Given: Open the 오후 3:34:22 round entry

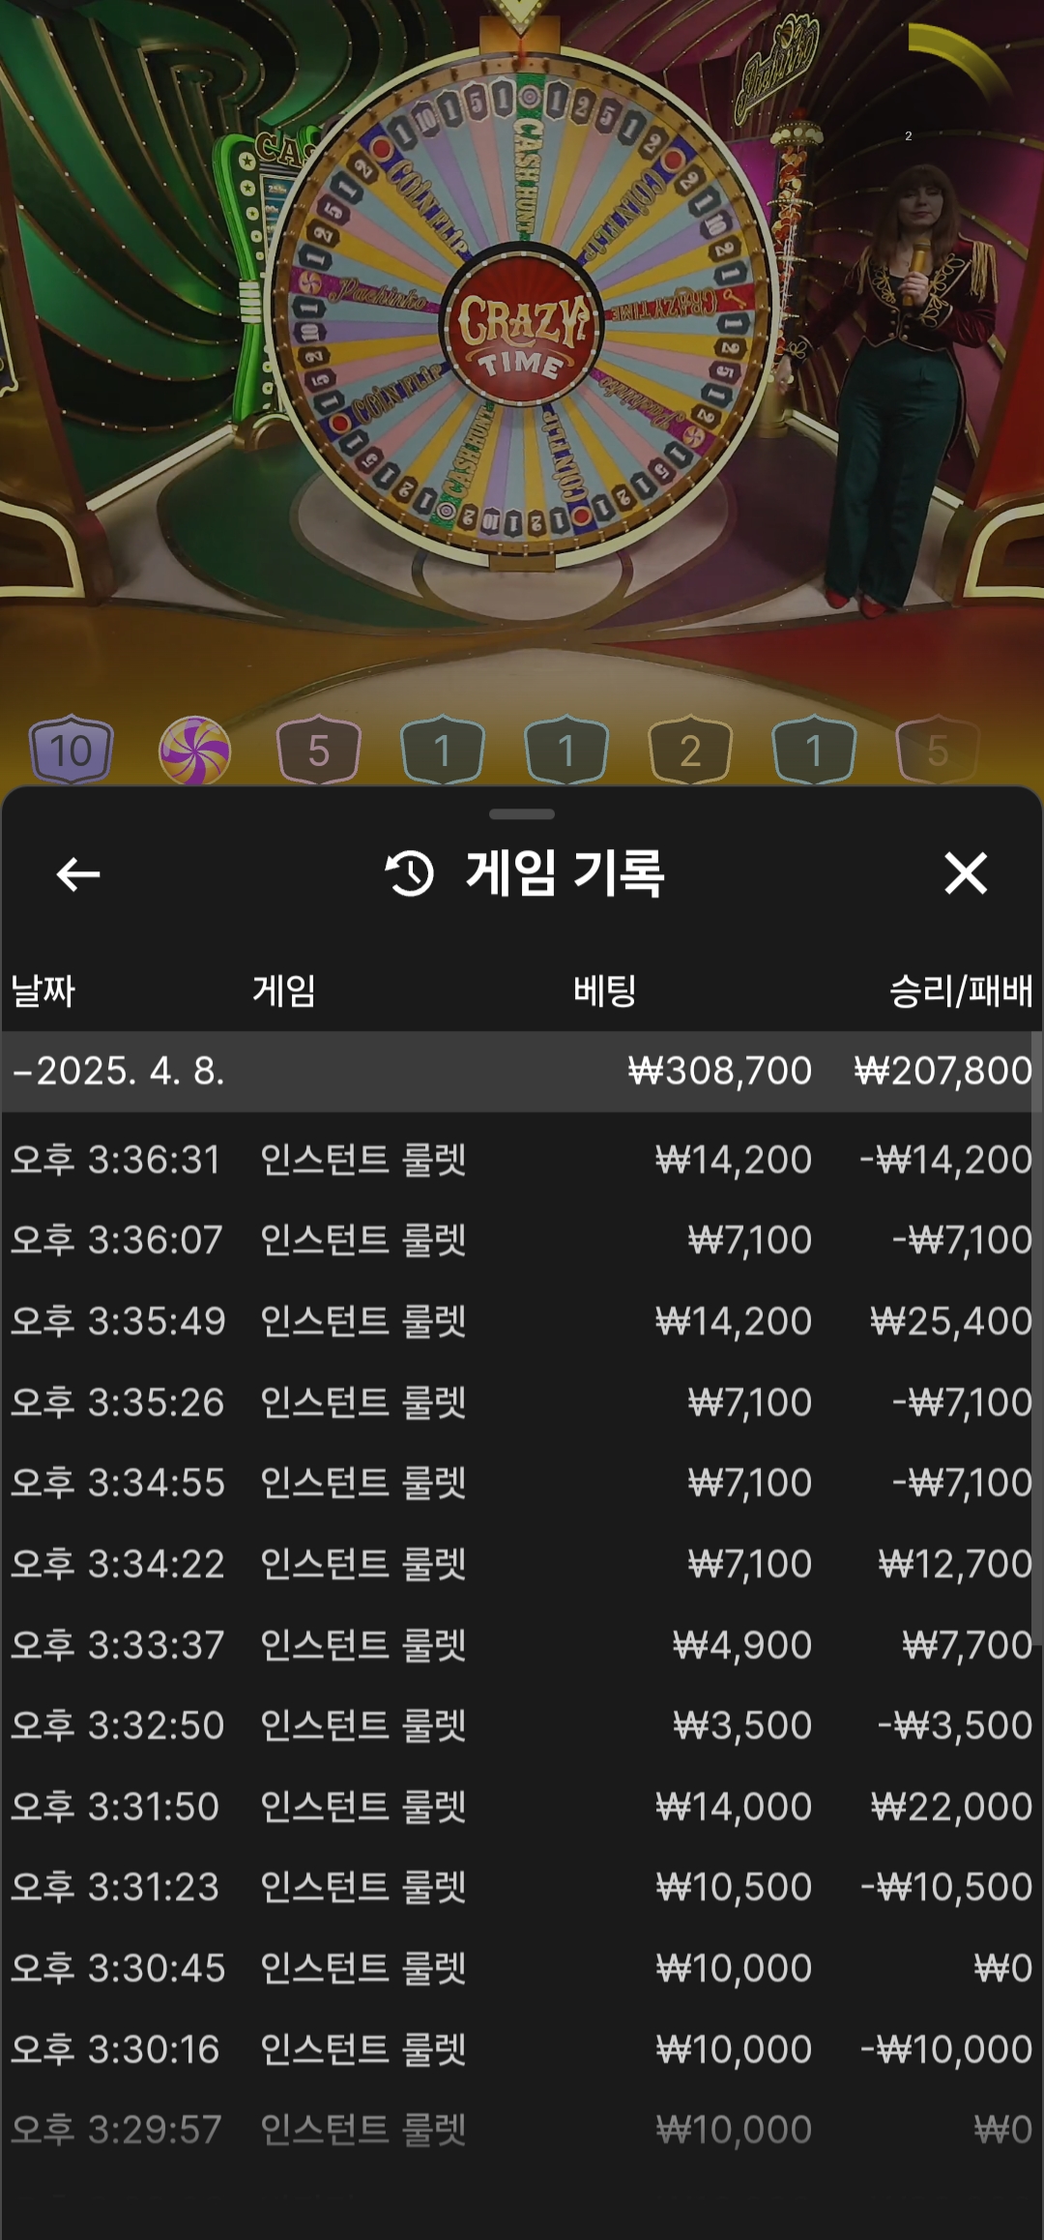Looking at the screenshot, I should (522, 1564).
